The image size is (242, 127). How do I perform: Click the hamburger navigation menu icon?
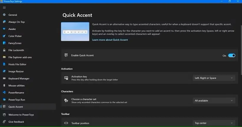pyautogui.click(x=4, y=8)
